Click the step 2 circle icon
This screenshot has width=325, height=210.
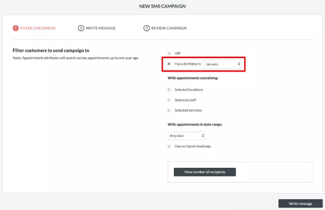tap(81, 28)
